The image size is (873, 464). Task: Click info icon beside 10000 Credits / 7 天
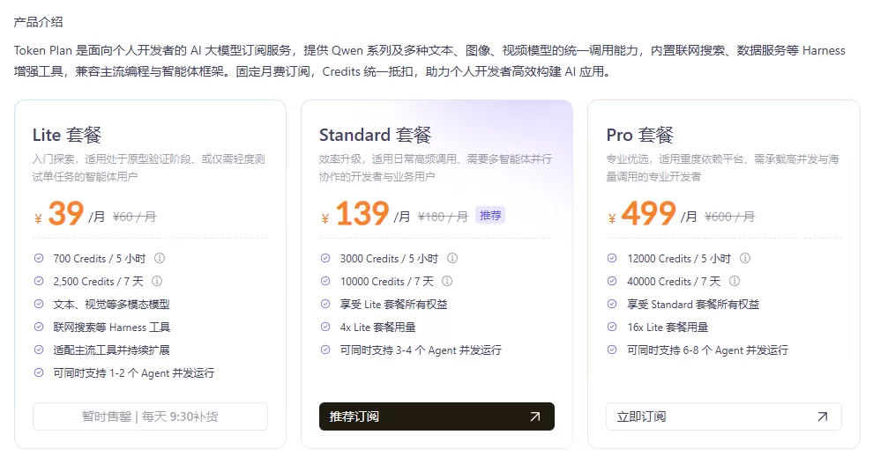447,281
